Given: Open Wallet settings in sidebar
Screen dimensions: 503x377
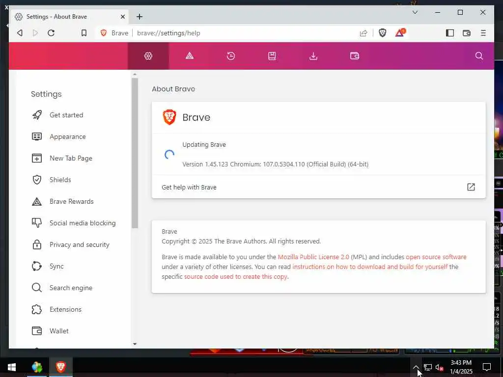Looking at the screenshot, I should pos(59,331).
